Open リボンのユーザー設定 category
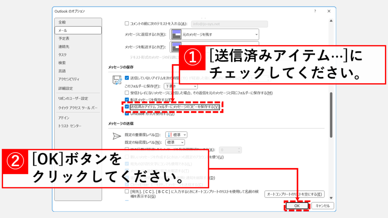 click(78, 99)
